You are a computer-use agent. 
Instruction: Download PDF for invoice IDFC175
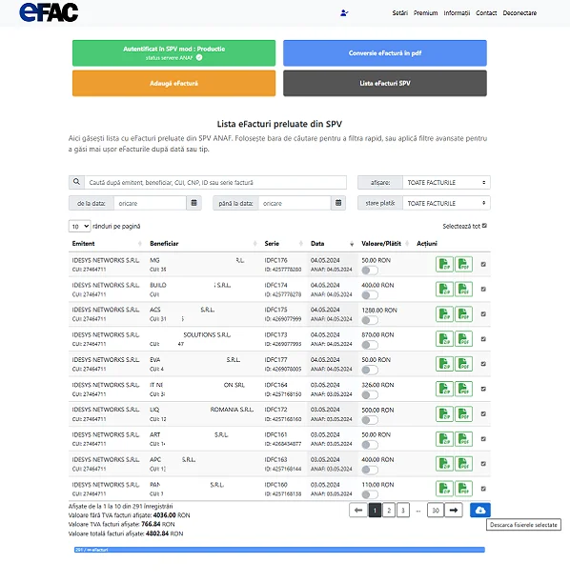click(463, 314)
